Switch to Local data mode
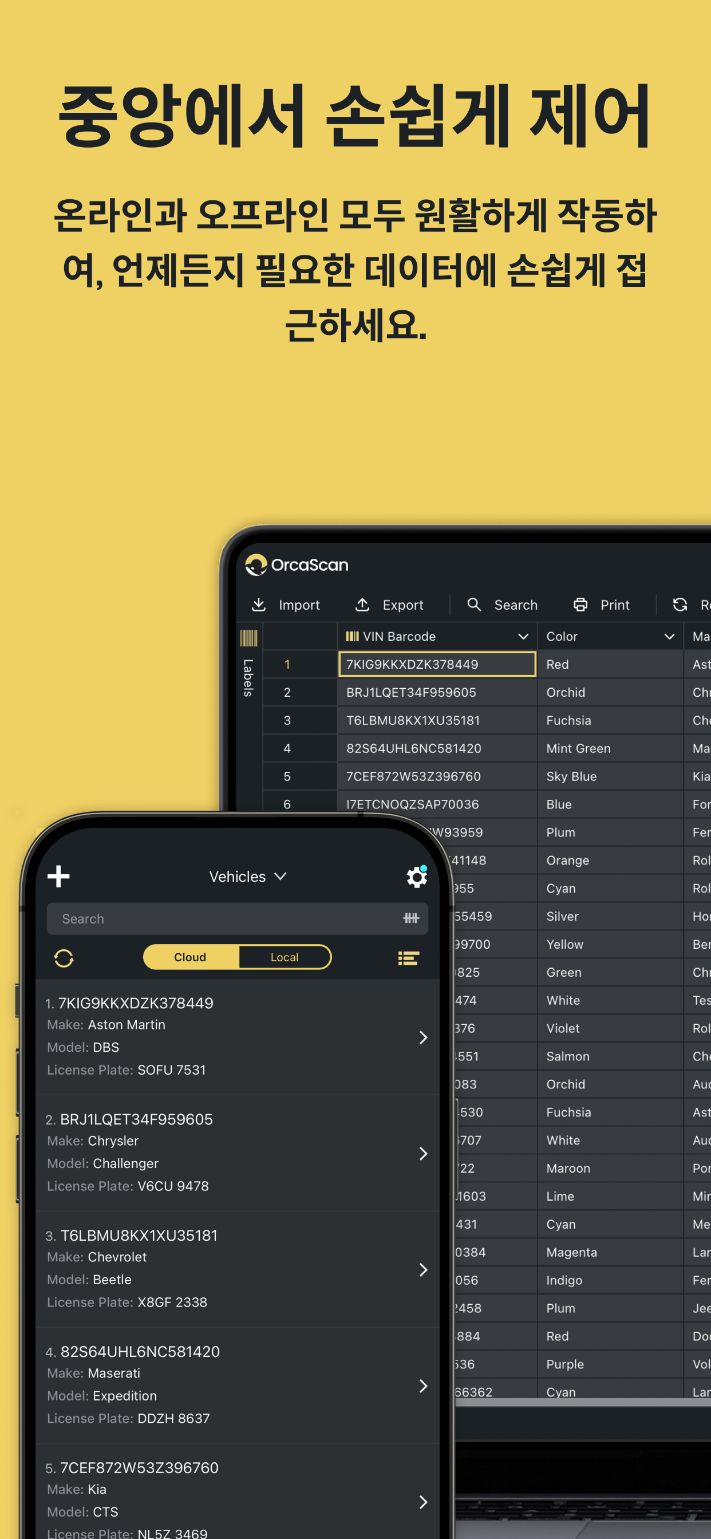Viewport: 711px width, 1539px height. 285,957
